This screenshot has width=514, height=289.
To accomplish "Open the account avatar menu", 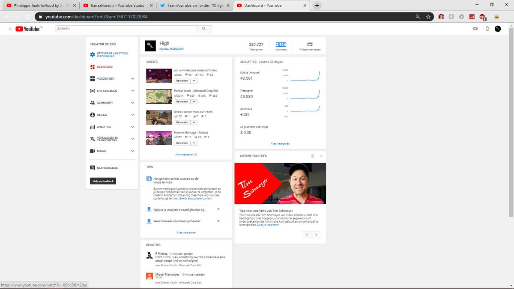I will (498, 29).
